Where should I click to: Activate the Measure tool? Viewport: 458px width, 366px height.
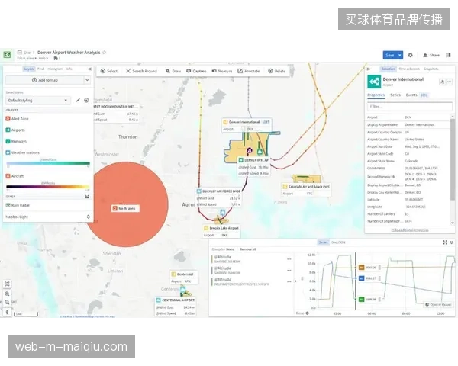pos(222,71)
